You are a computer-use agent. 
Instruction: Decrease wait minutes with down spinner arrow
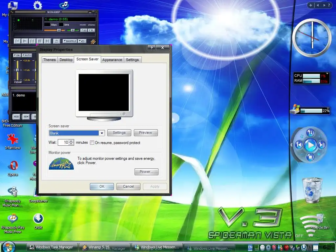71,144
